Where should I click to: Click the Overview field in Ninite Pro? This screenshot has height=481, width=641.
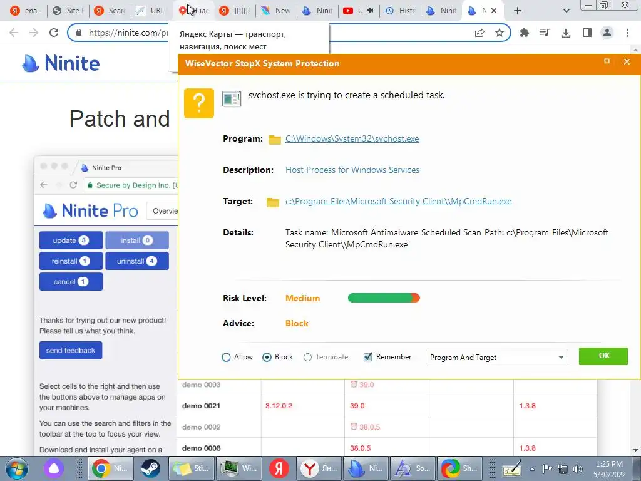[162, 211]
